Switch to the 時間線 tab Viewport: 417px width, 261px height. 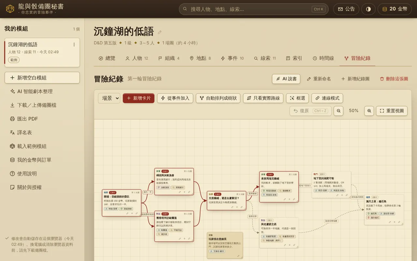point(323,58)
